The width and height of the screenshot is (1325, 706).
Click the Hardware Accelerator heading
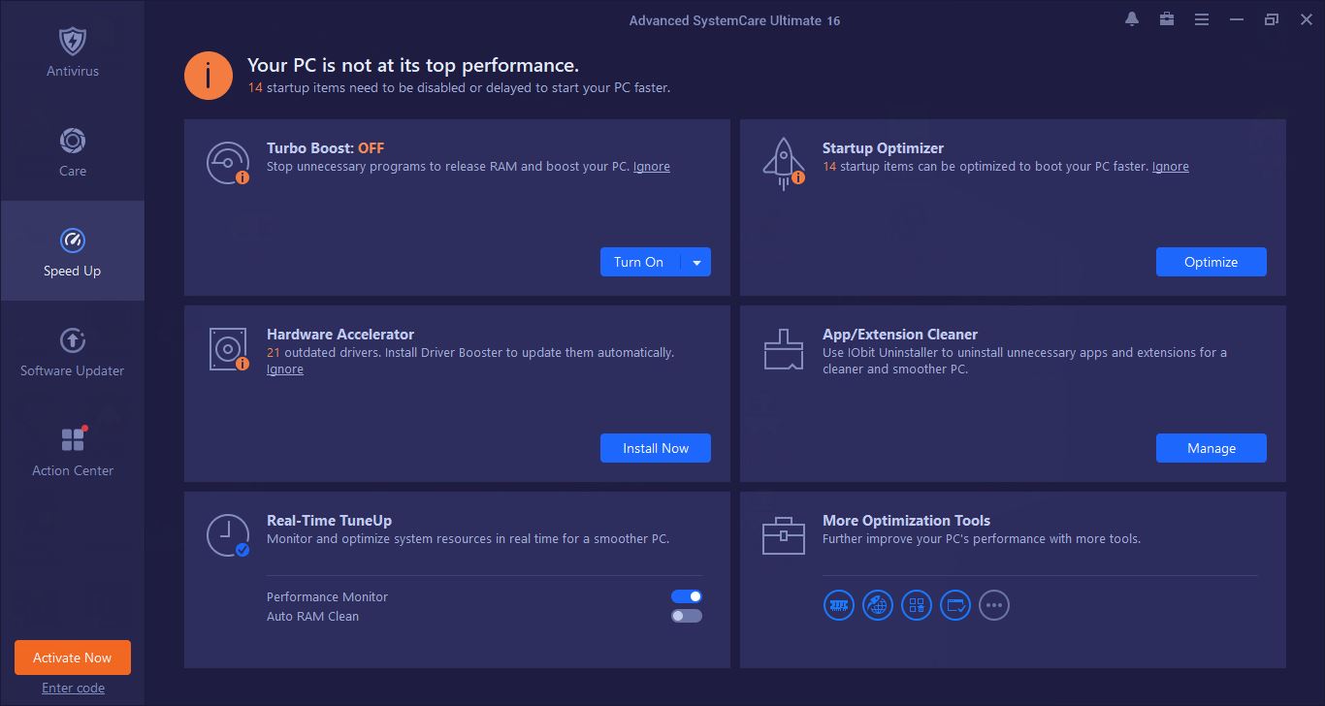click(340, 335)
